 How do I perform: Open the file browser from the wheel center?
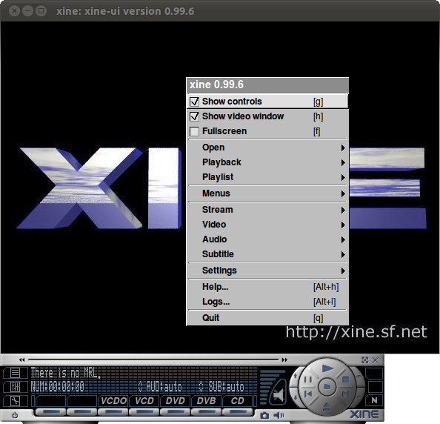[x=327, y=387]
